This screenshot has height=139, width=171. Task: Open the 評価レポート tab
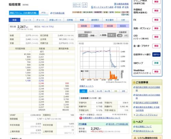[55, 20]
